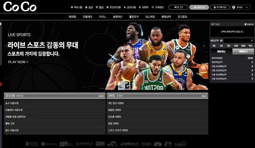Click the 전체삭제 trash icon in bet slip
This screenshot has height=148, width=255.
245,24
